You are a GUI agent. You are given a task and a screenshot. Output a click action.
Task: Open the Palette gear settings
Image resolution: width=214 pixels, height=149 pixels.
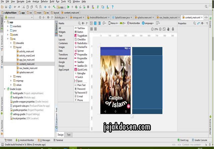[83, 23]
